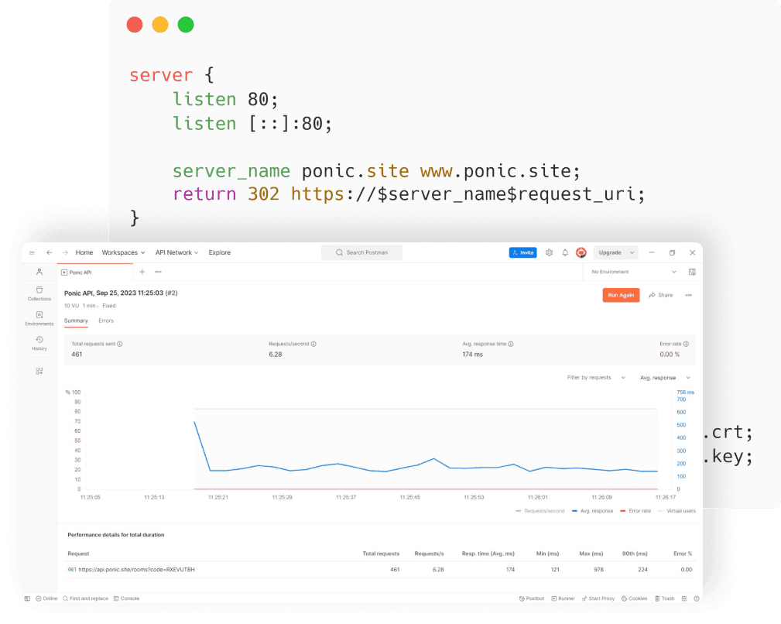Select the Ponic API tab
This screenshot has width=781, height=624.
(x=94, y=272)
